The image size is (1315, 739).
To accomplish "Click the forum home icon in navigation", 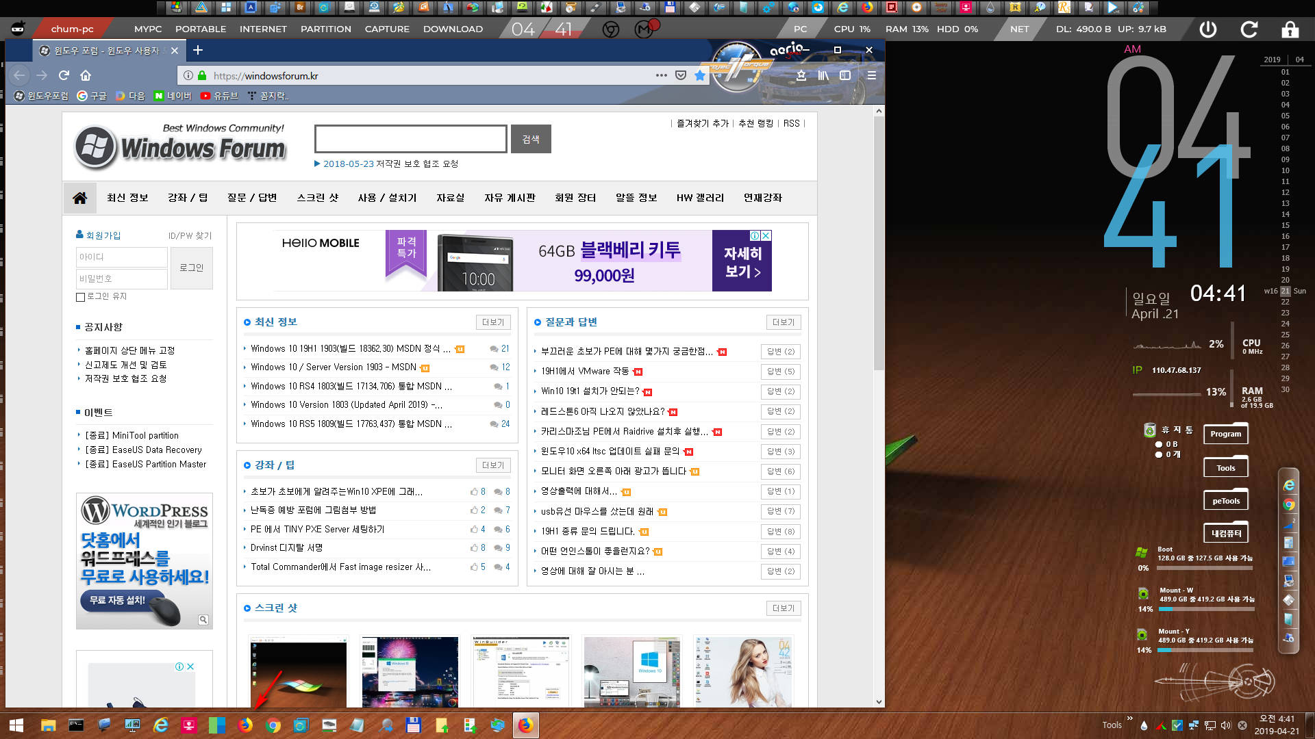I will point(79,198).
